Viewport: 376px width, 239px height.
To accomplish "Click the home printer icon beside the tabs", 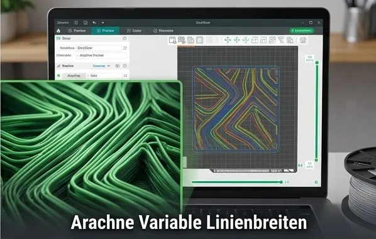I will 58,31.
